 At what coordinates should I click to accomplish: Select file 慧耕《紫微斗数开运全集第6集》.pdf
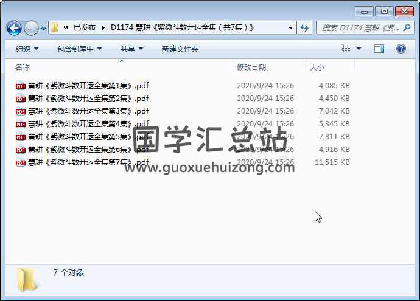pyautogui.click(x=88, y=149)
